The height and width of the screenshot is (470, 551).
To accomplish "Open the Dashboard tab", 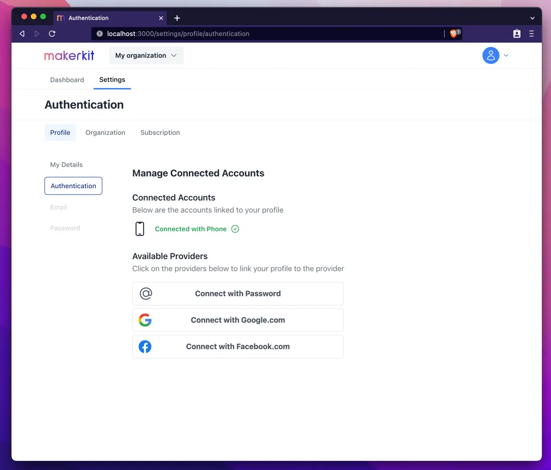I will (67, 79).
